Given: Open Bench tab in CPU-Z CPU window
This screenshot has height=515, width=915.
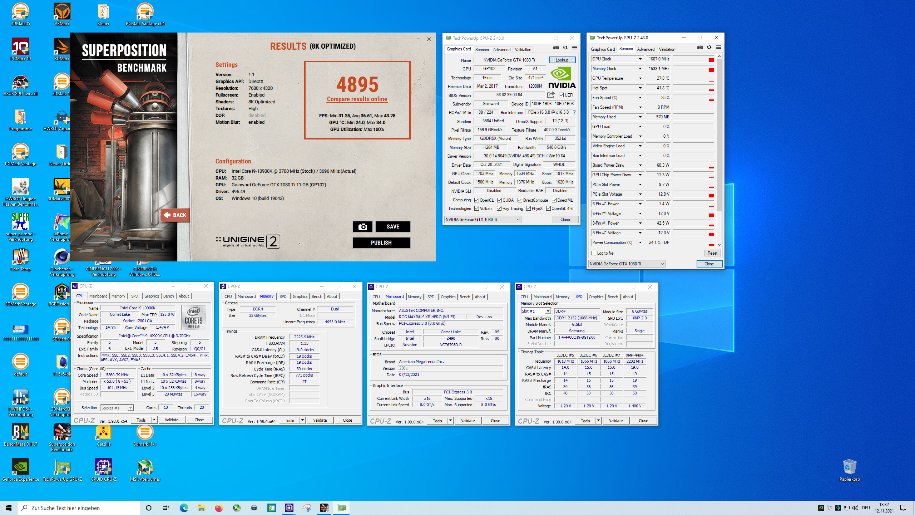Looking at the screenshot, I should 168,296.
